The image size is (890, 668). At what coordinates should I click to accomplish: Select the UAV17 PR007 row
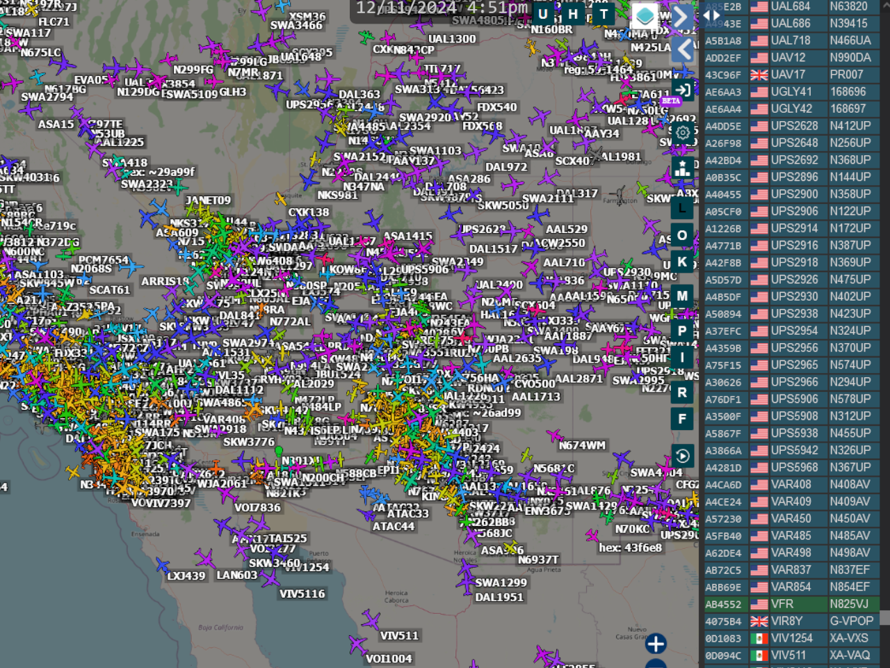pos(791,74)
